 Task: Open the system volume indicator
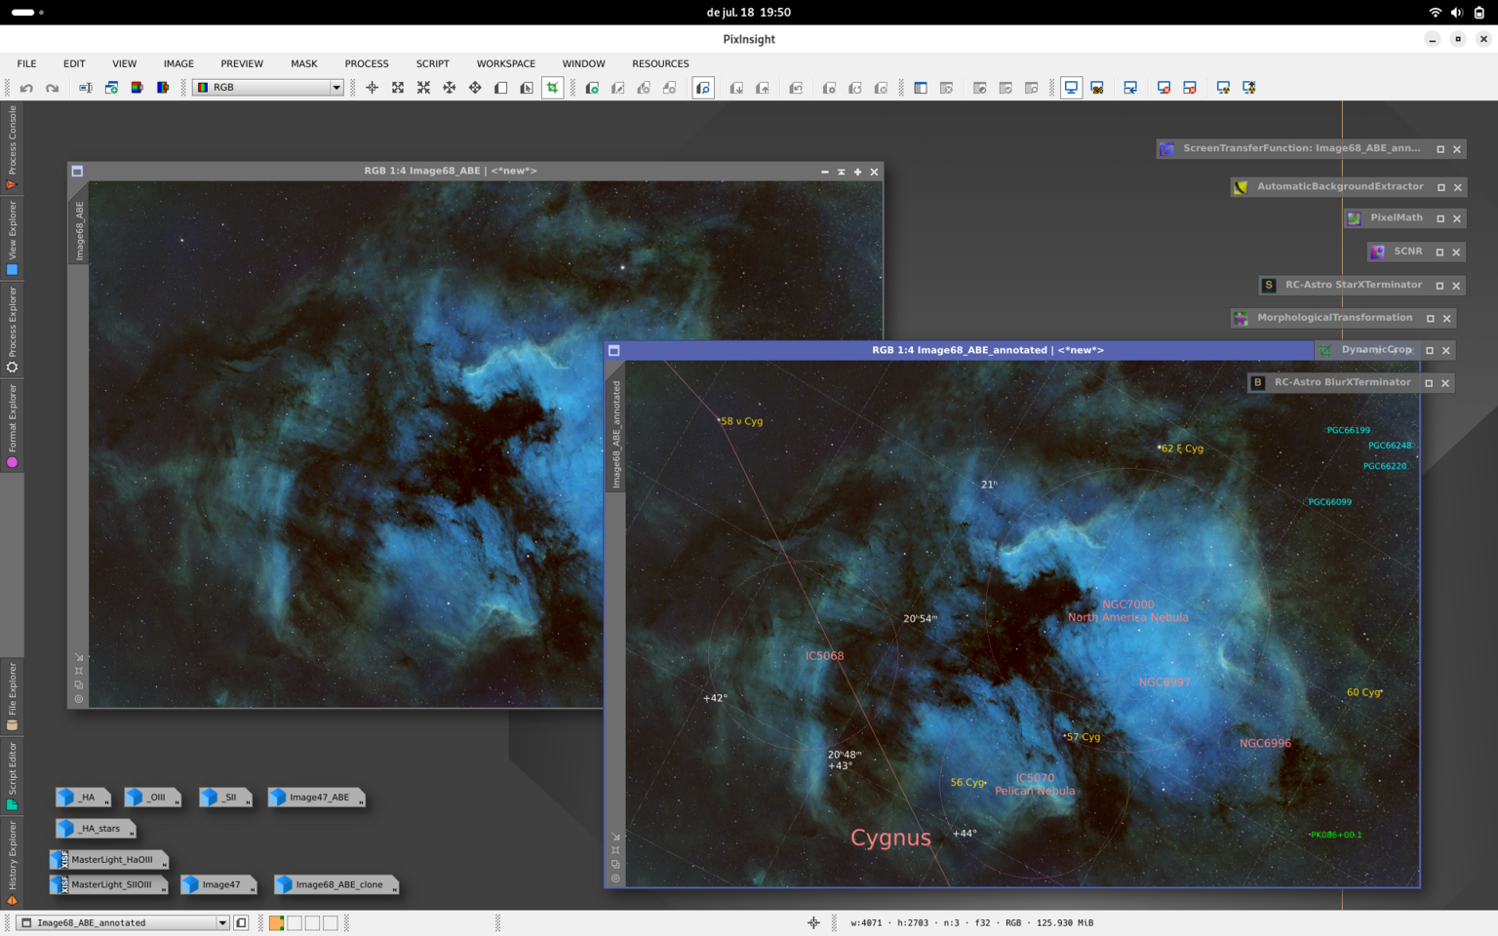(x=1456, y=13)
